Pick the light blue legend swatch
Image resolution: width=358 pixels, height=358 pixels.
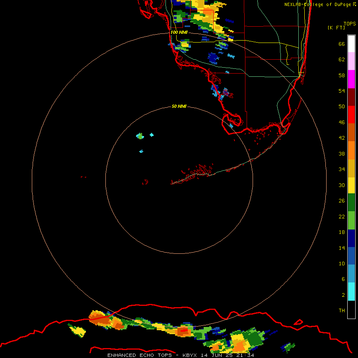(351, 274)
